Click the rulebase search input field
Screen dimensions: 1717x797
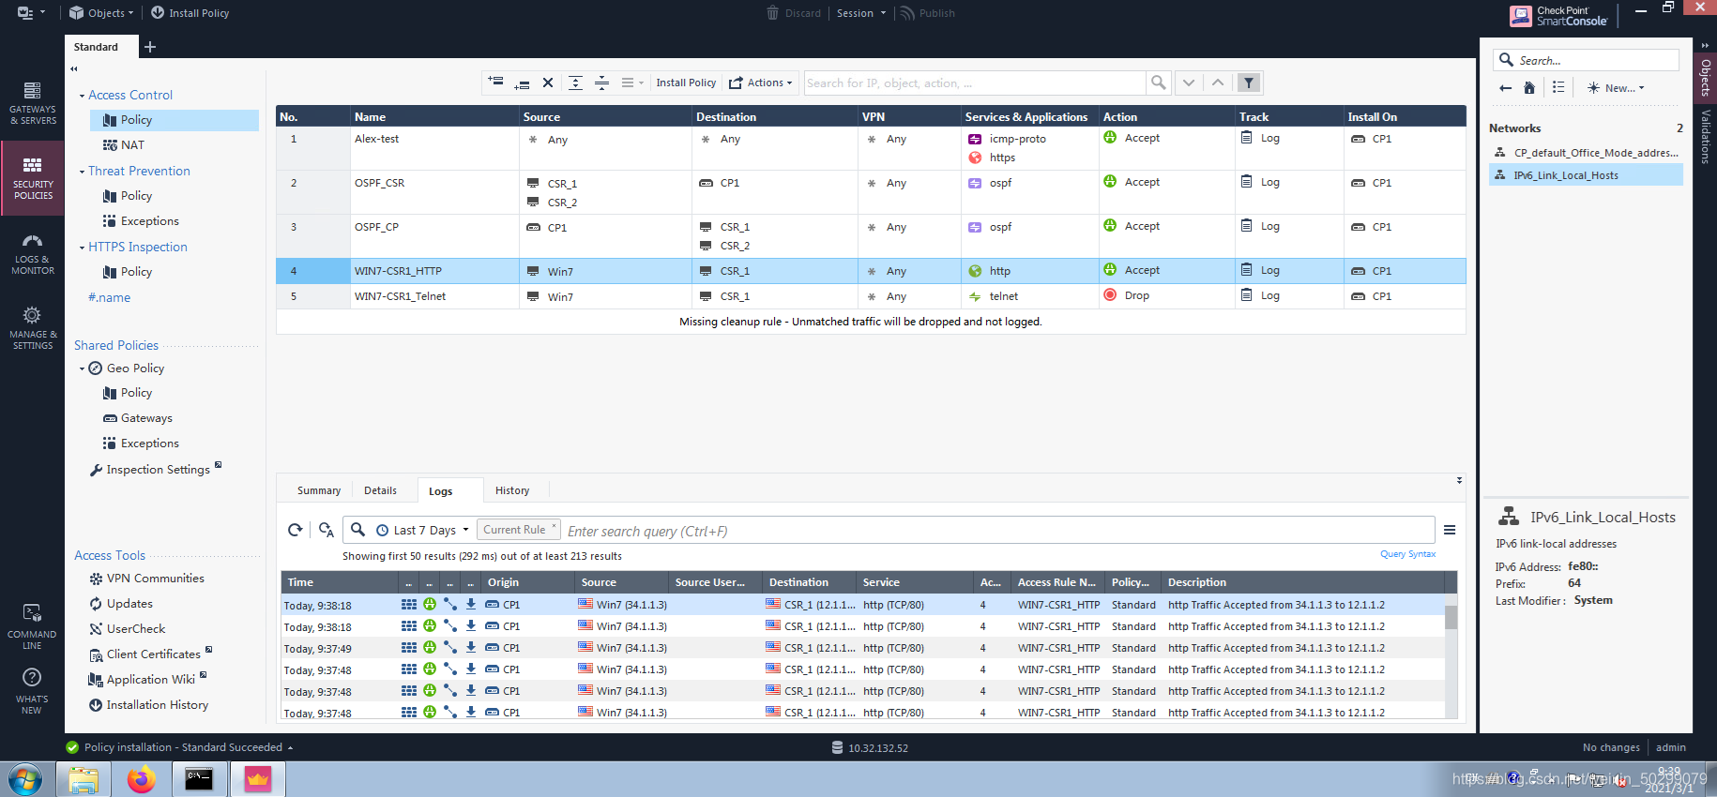975,83
